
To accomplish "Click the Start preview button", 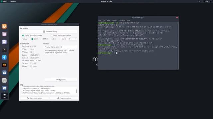I will pos(61,80).
